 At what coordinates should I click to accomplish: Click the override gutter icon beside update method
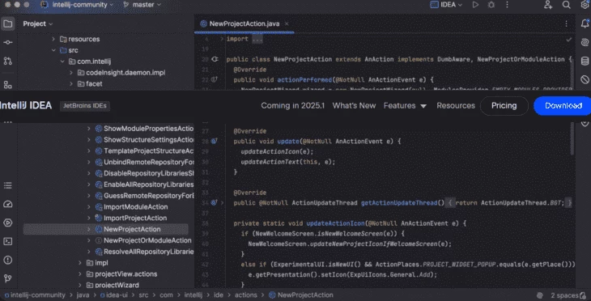(x=215, y=142)
